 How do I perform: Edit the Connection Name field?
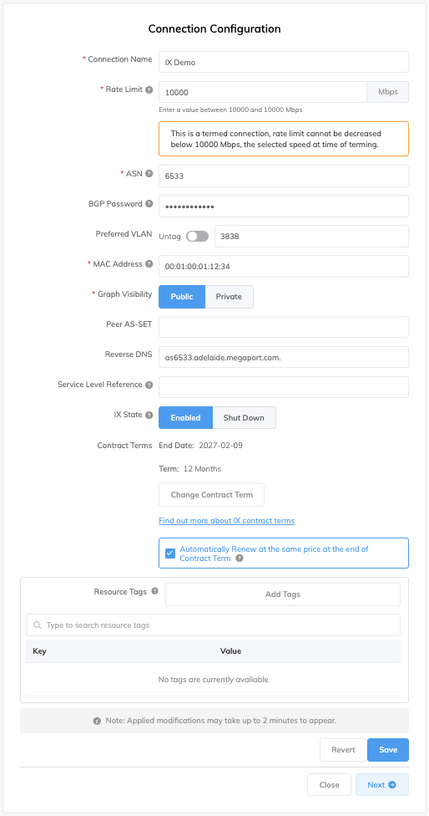click(284, 61)
